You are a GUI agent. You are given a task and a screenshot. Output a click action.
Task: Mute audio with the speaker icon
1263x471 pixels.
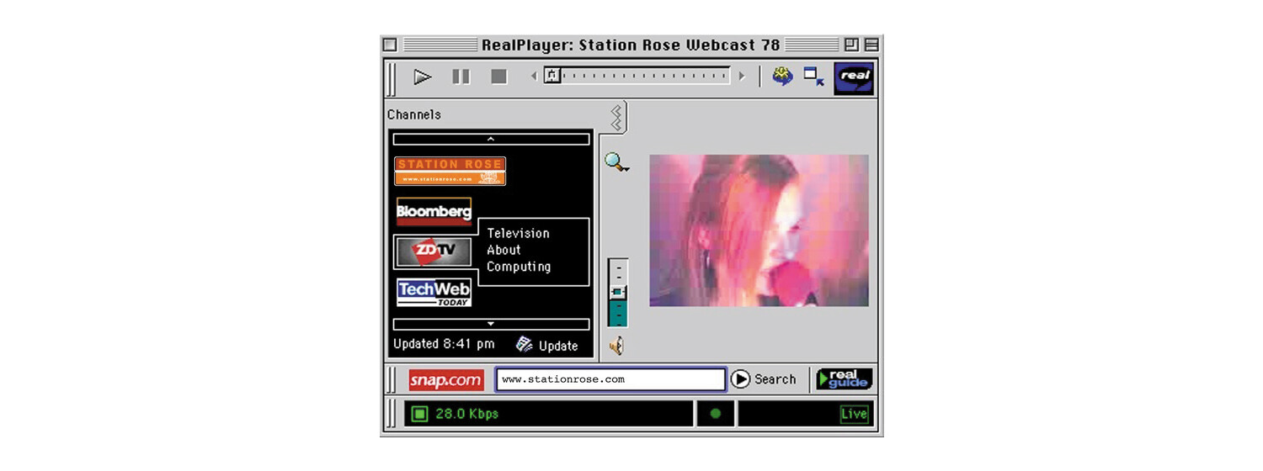617,345
